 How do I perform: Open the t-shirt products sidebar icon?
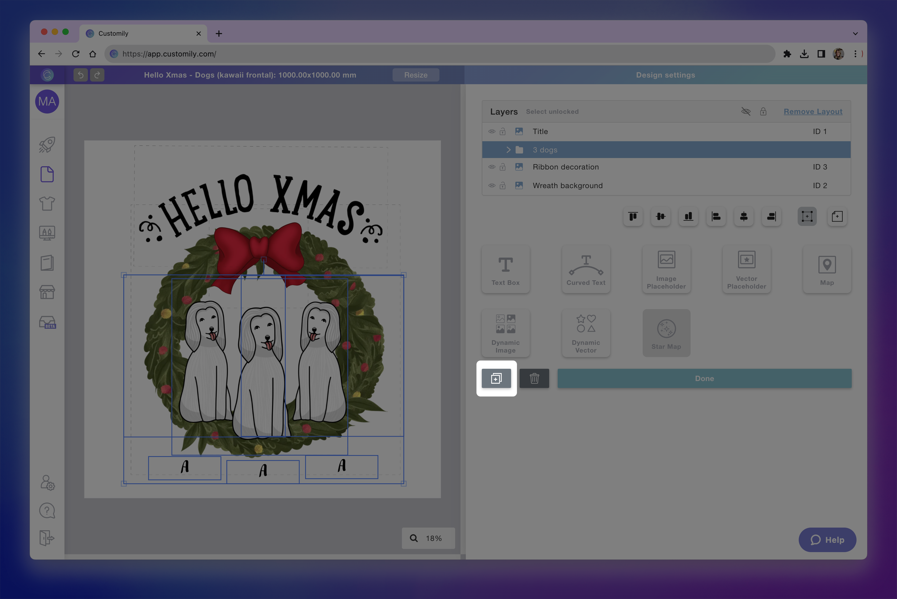tap(47, 204)
